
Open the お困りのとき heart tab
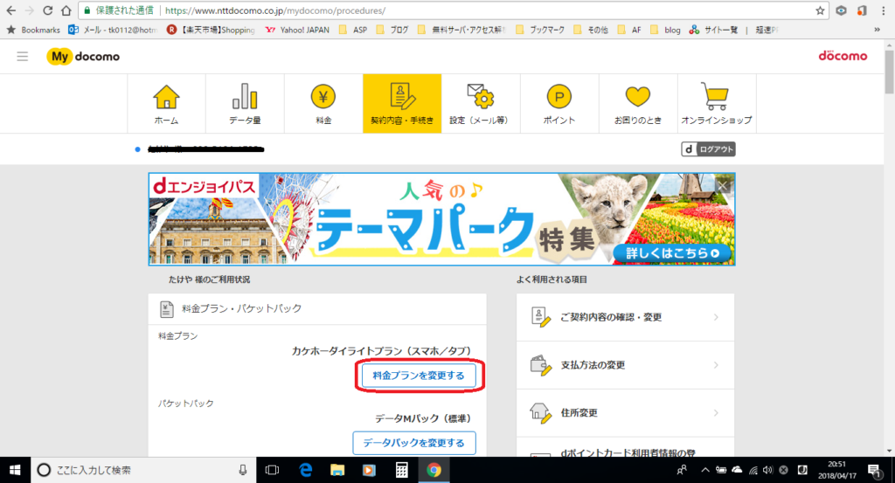coord(638,104)
